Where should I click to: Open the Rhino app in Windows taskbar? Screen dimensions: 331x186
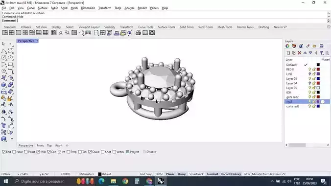tap(161, 181)
